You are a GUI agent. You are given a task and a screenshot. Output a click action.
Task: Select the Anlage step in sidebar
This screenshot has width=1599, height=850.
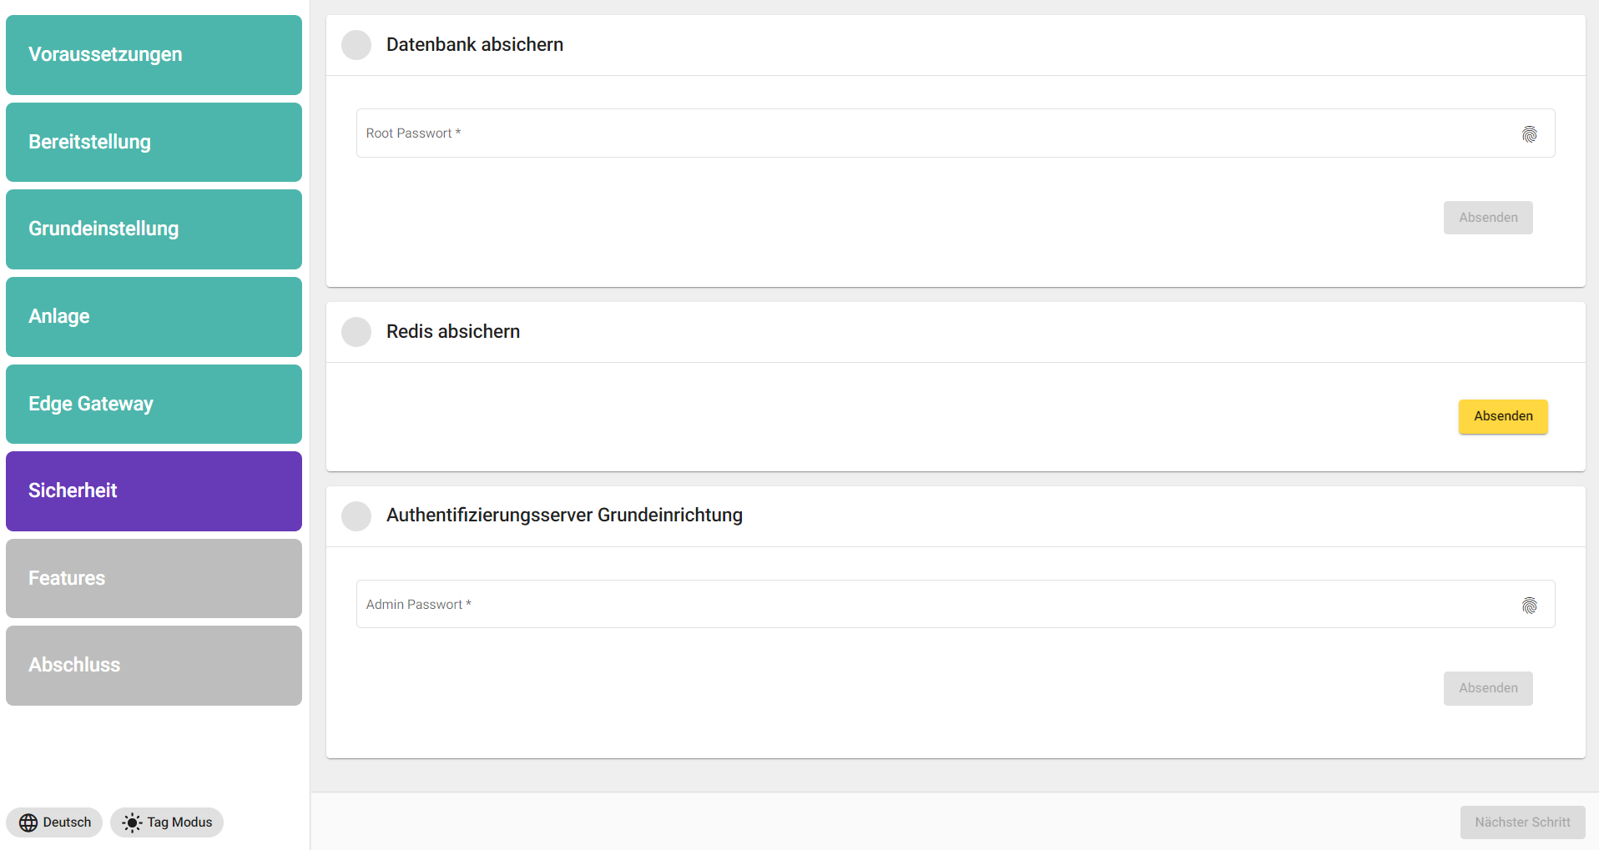pos(154,317)
